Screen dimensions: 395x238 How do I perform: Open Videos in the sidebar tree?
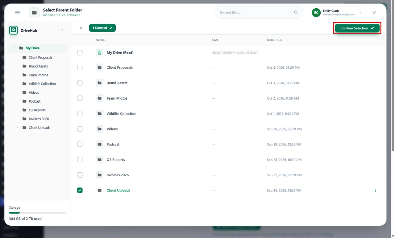tap(34, 92)
